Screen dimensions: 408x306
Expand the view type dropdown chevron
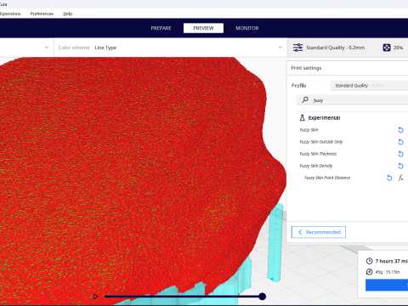coord(47,48)
